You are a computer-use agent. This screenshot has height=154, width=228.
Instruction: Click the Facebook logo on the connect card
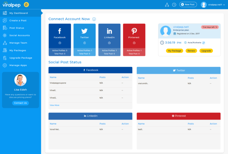point(60,31)
